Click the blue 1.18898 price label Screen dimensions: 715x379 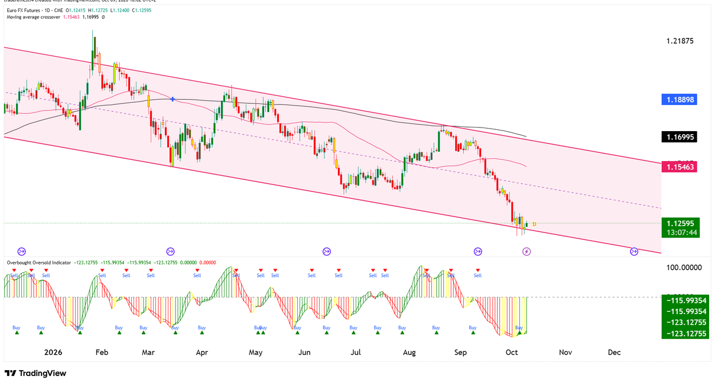coord(680,100)
